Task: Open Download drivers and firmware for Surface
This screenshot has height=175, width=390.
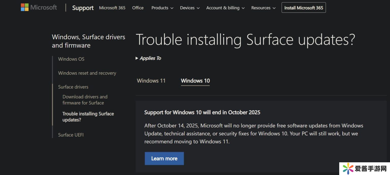Action: click(85, 100)
